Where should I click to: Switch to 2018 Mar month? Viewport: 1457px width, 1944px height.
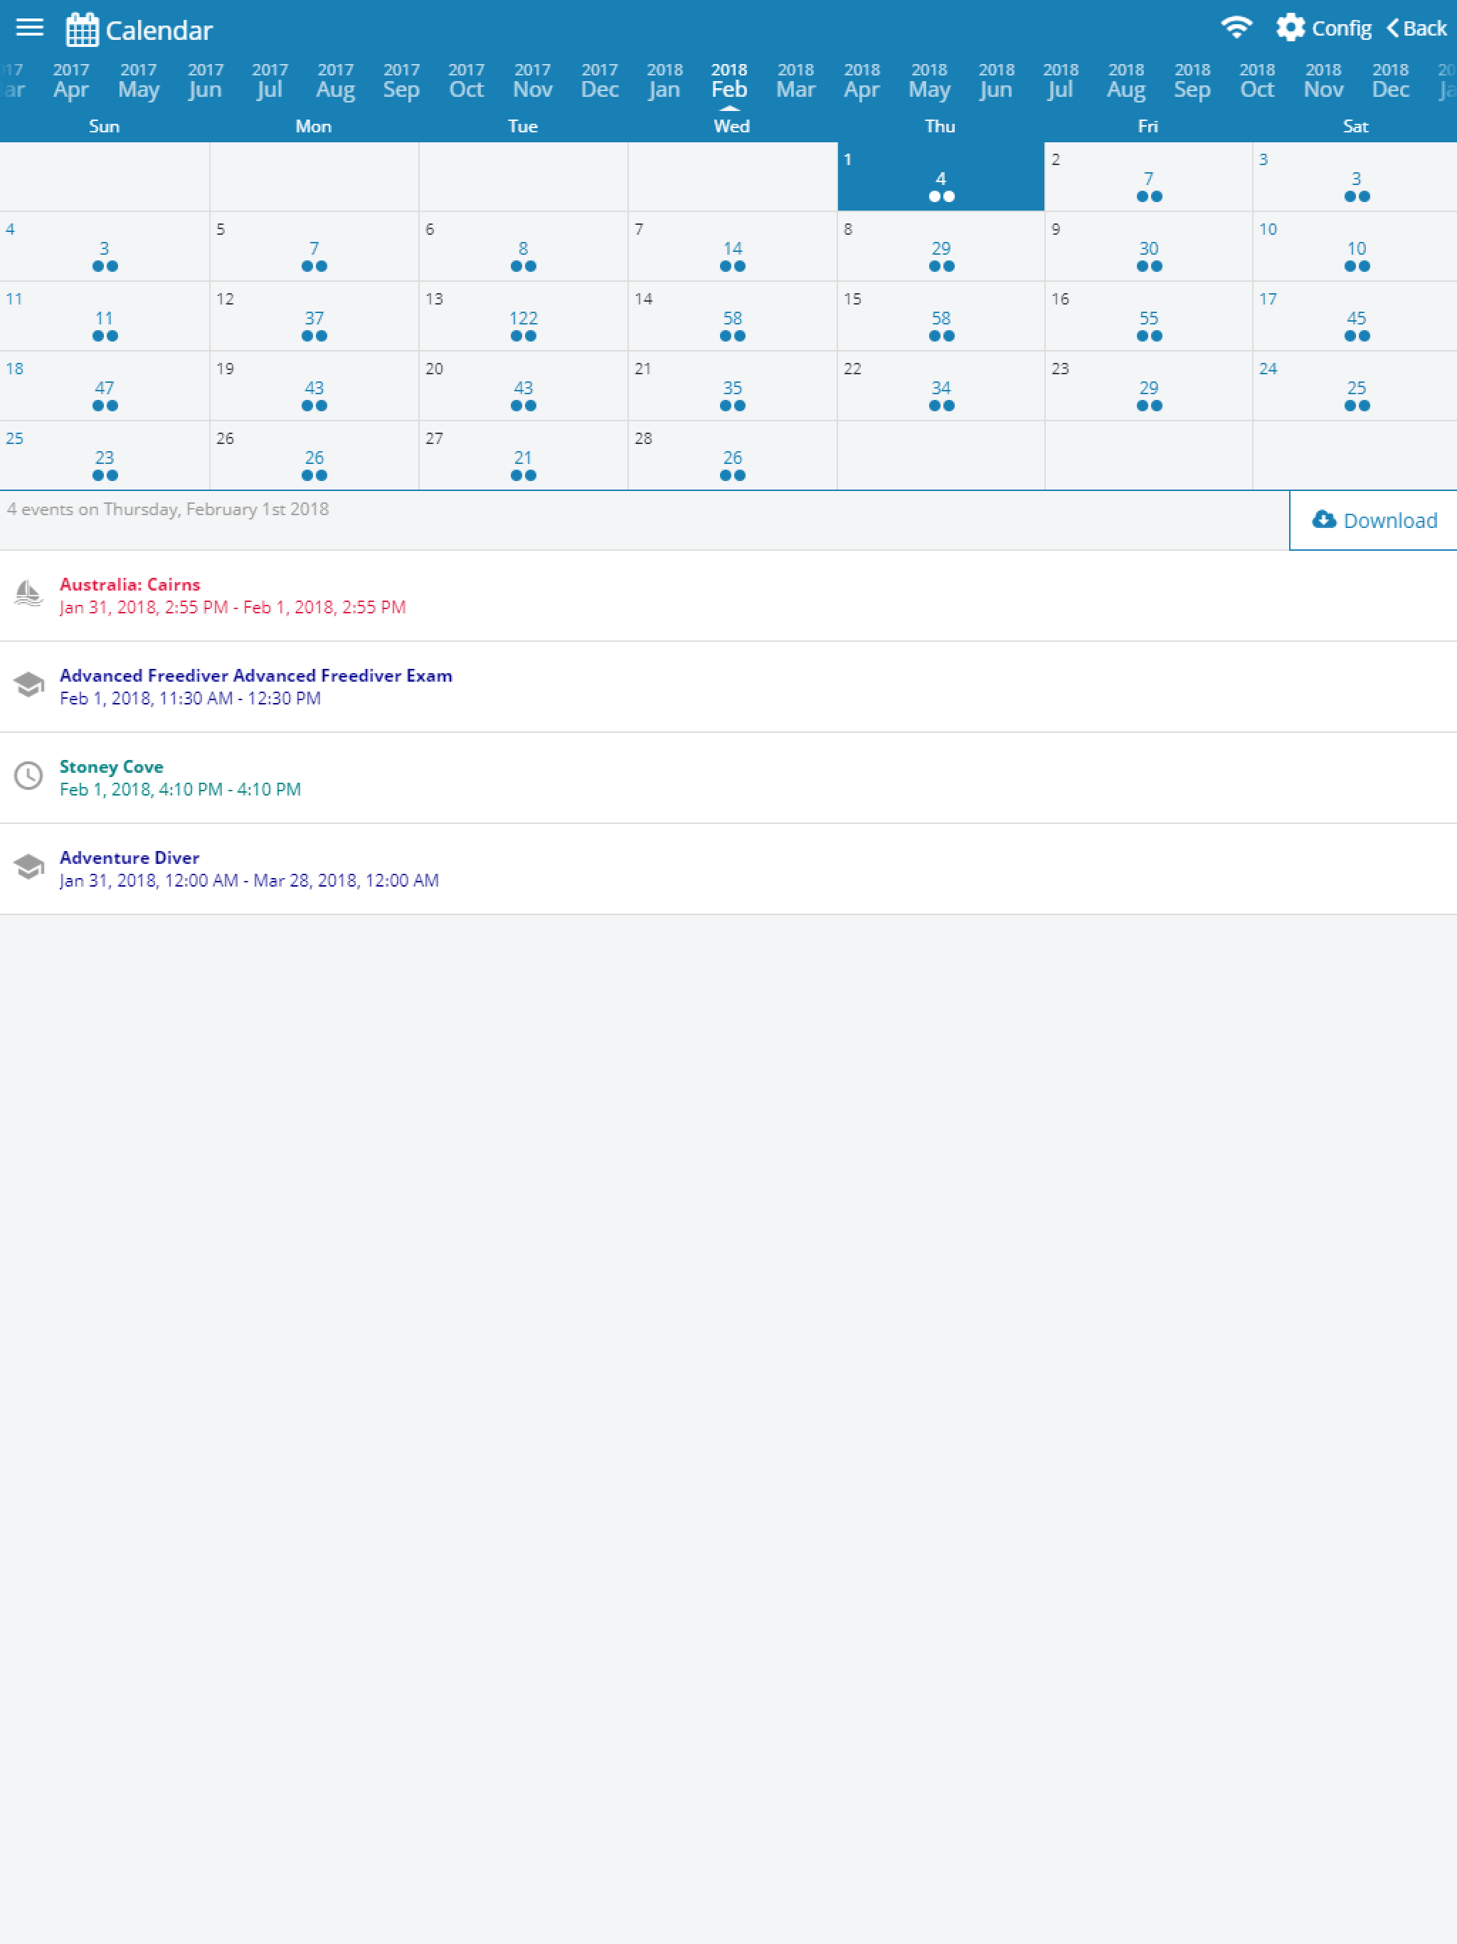click(x=796, y=81)
